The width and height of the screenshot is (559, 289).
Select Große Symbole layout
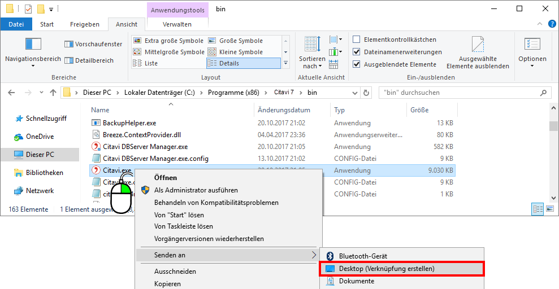[235, 41]
